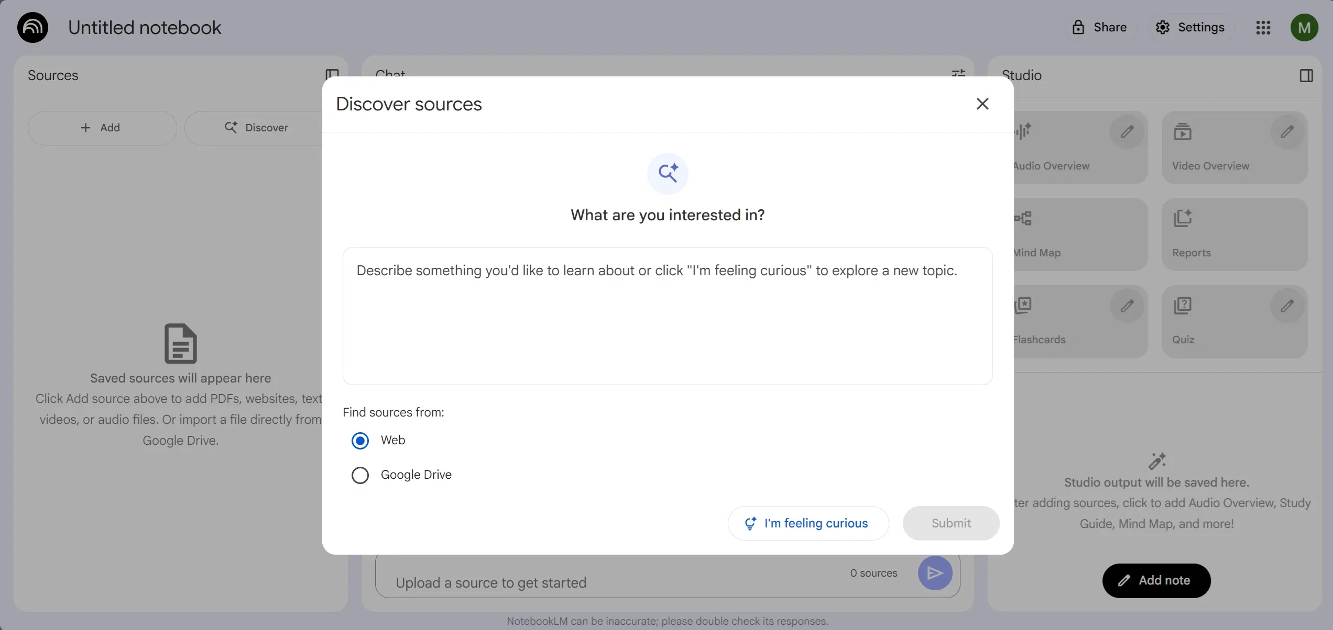Select the Web radio option

[360, 441]
